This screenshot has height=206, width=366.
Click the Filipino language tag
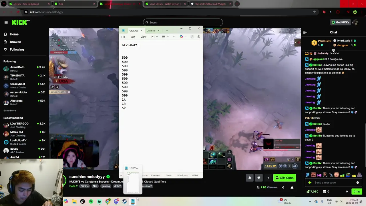click(x=85, y=186)
